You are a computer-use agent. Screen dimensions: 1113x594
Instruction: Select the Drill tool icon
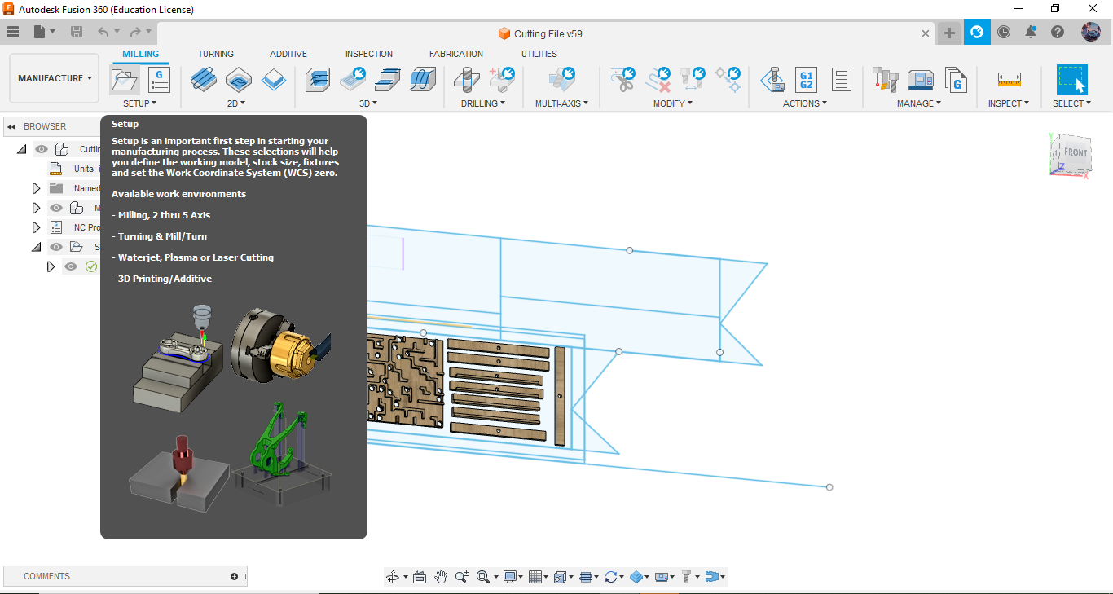(x=467, y=80)
